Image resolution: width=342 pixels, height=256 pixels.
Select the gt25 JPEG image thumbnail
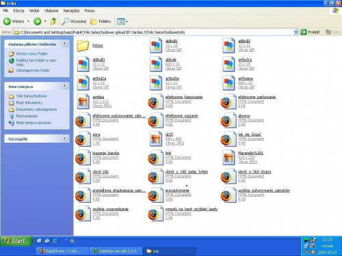157,139
